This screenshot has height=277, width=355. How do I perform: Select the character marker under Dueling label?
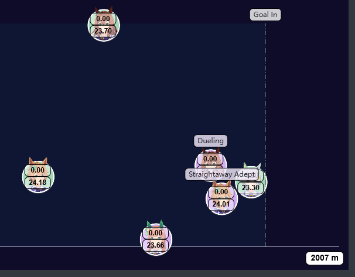210,164
